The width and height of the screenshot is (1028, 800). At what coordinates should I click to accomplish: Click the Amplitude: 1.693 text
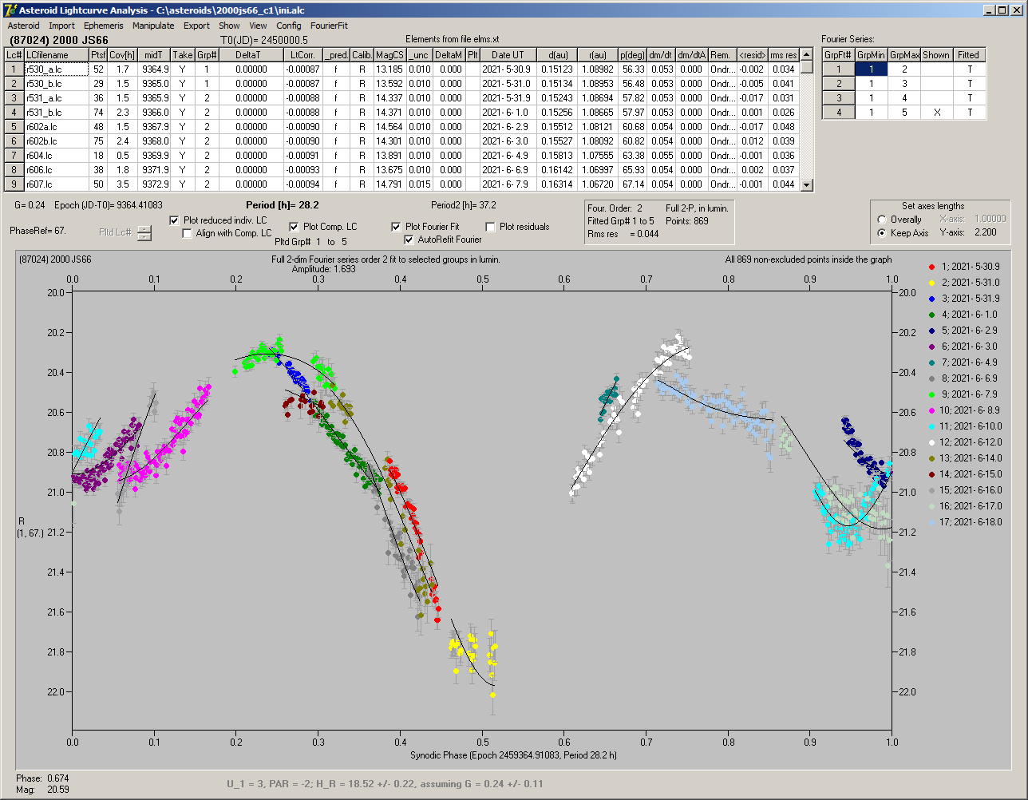pos(324,269)
